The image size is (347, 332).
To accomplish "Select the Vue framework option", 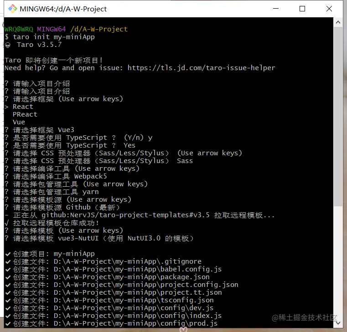I will pyautogui.click(x=19, y=122).
